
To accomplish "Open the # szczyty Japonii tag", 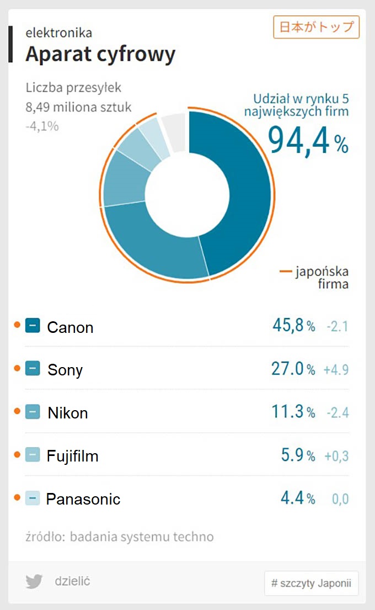I will (311, 583).
